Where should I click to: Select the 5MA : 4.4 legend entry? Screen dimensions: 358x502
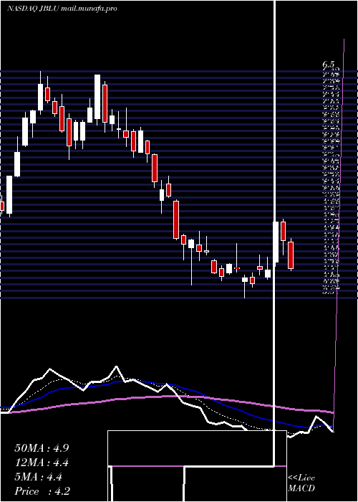[39, 477]
